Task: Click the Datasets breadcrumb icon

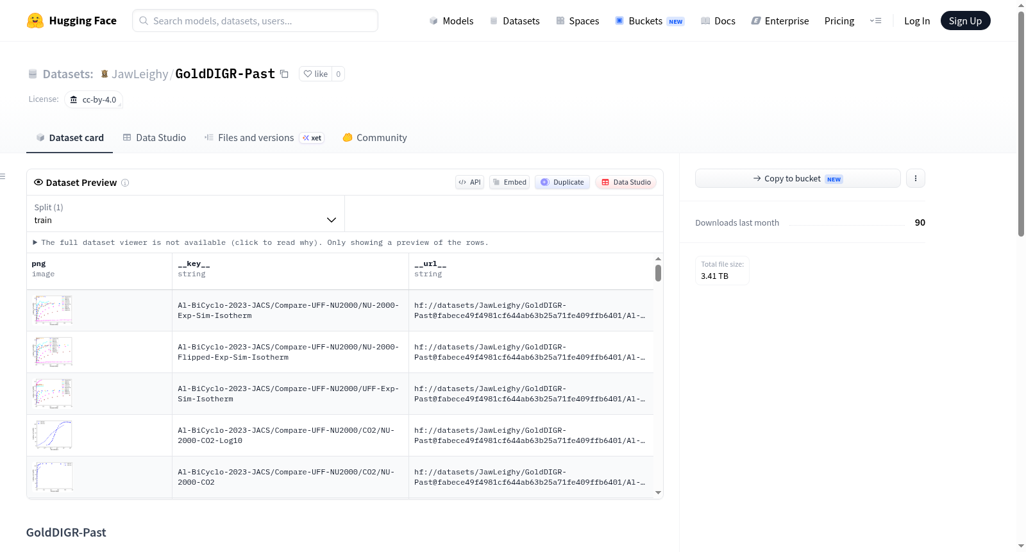Action: pyautogui.click(x=33, y=74)
